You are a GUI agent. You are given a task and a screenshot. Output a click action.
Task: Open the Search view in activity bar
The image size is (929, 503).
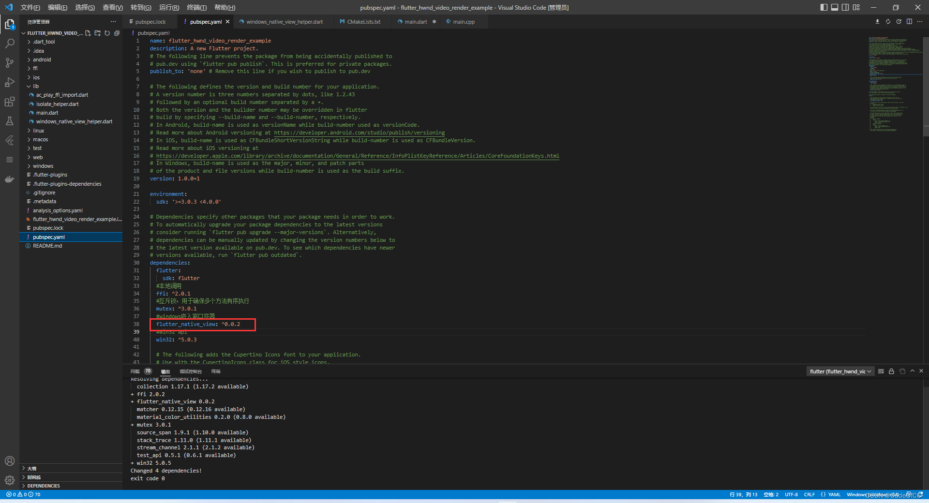(10, 44)
